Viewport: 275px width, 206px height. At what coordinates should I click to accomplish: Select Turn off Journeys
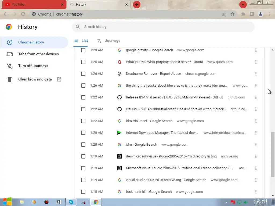34,66
